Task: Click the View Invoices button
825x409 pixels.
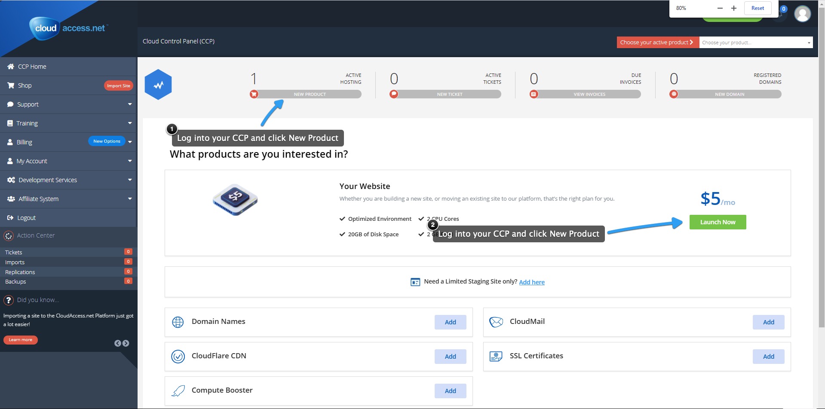Action: (589, 94)
